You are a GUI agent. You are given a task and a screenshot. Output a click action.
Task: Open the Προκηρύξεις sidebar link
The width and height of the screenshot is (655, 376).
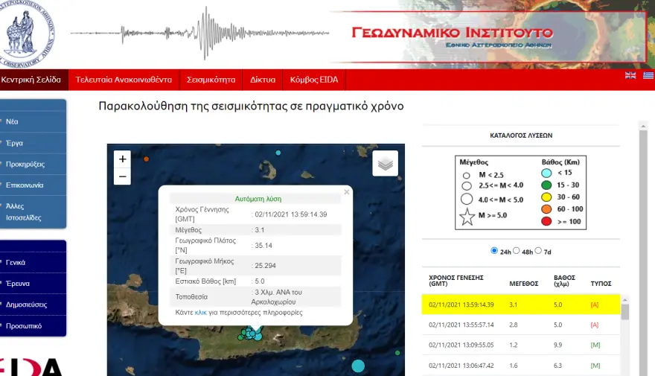pyautogui.click(x=25, y=164)
